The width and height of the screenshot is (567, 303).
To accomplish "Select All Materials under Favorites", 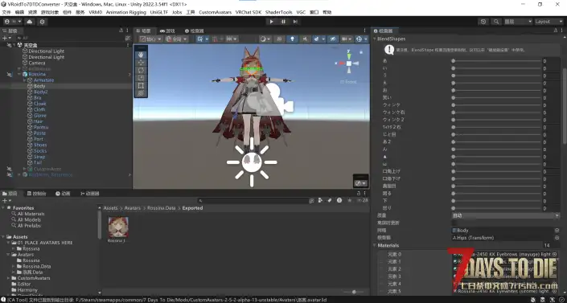I will tap(31, 214).
